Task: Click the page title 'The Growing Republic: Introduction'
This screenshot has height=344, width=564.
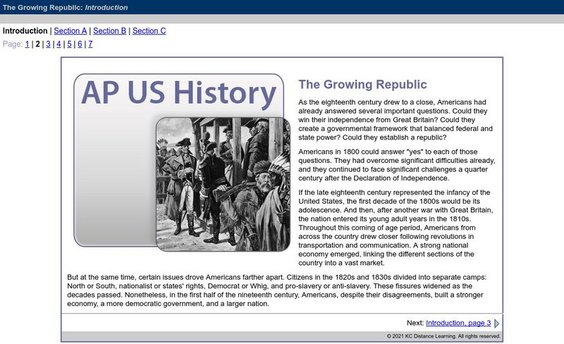Action: tap(65, 8)
